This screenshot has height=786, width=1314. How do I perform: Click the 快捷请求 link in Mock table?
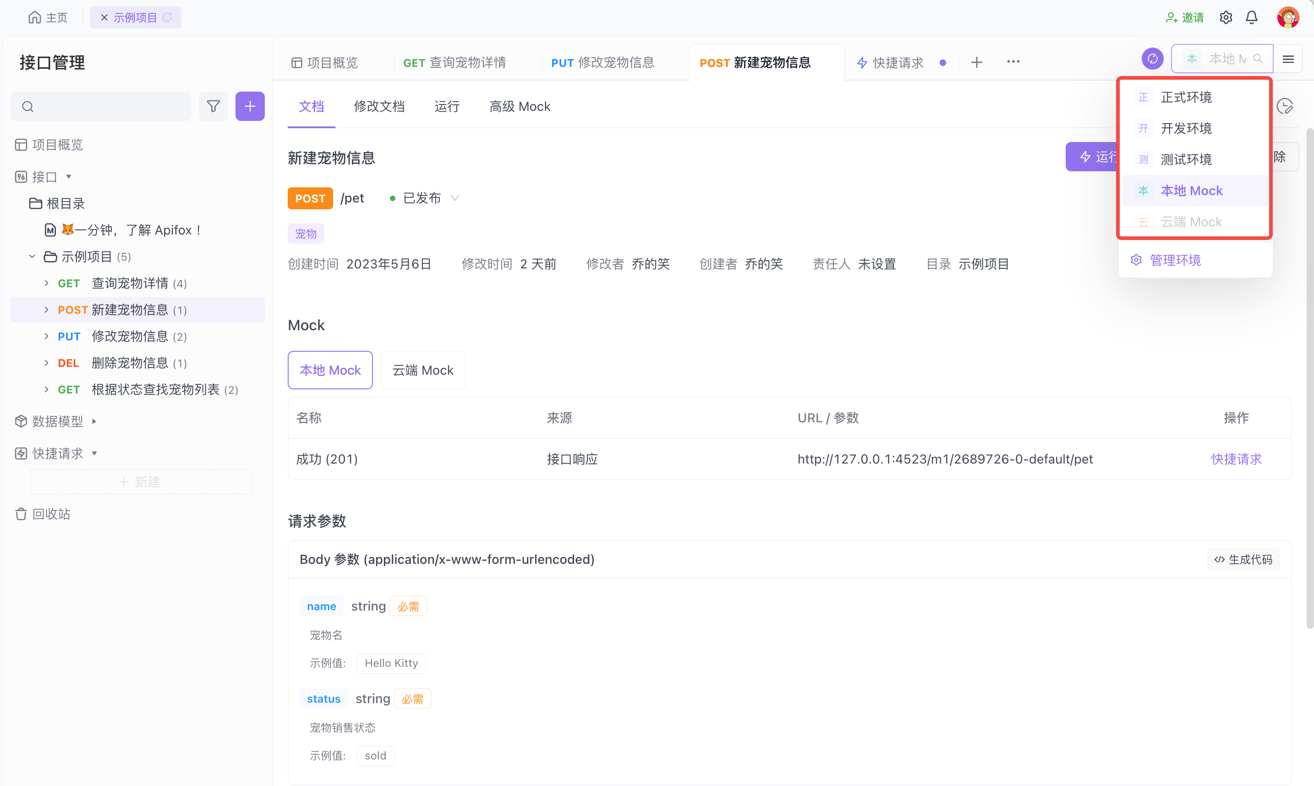1236,458
